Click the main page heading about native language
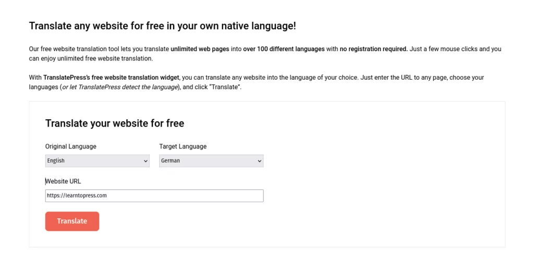Screen dimensions: 534x260 pos(162,26)
